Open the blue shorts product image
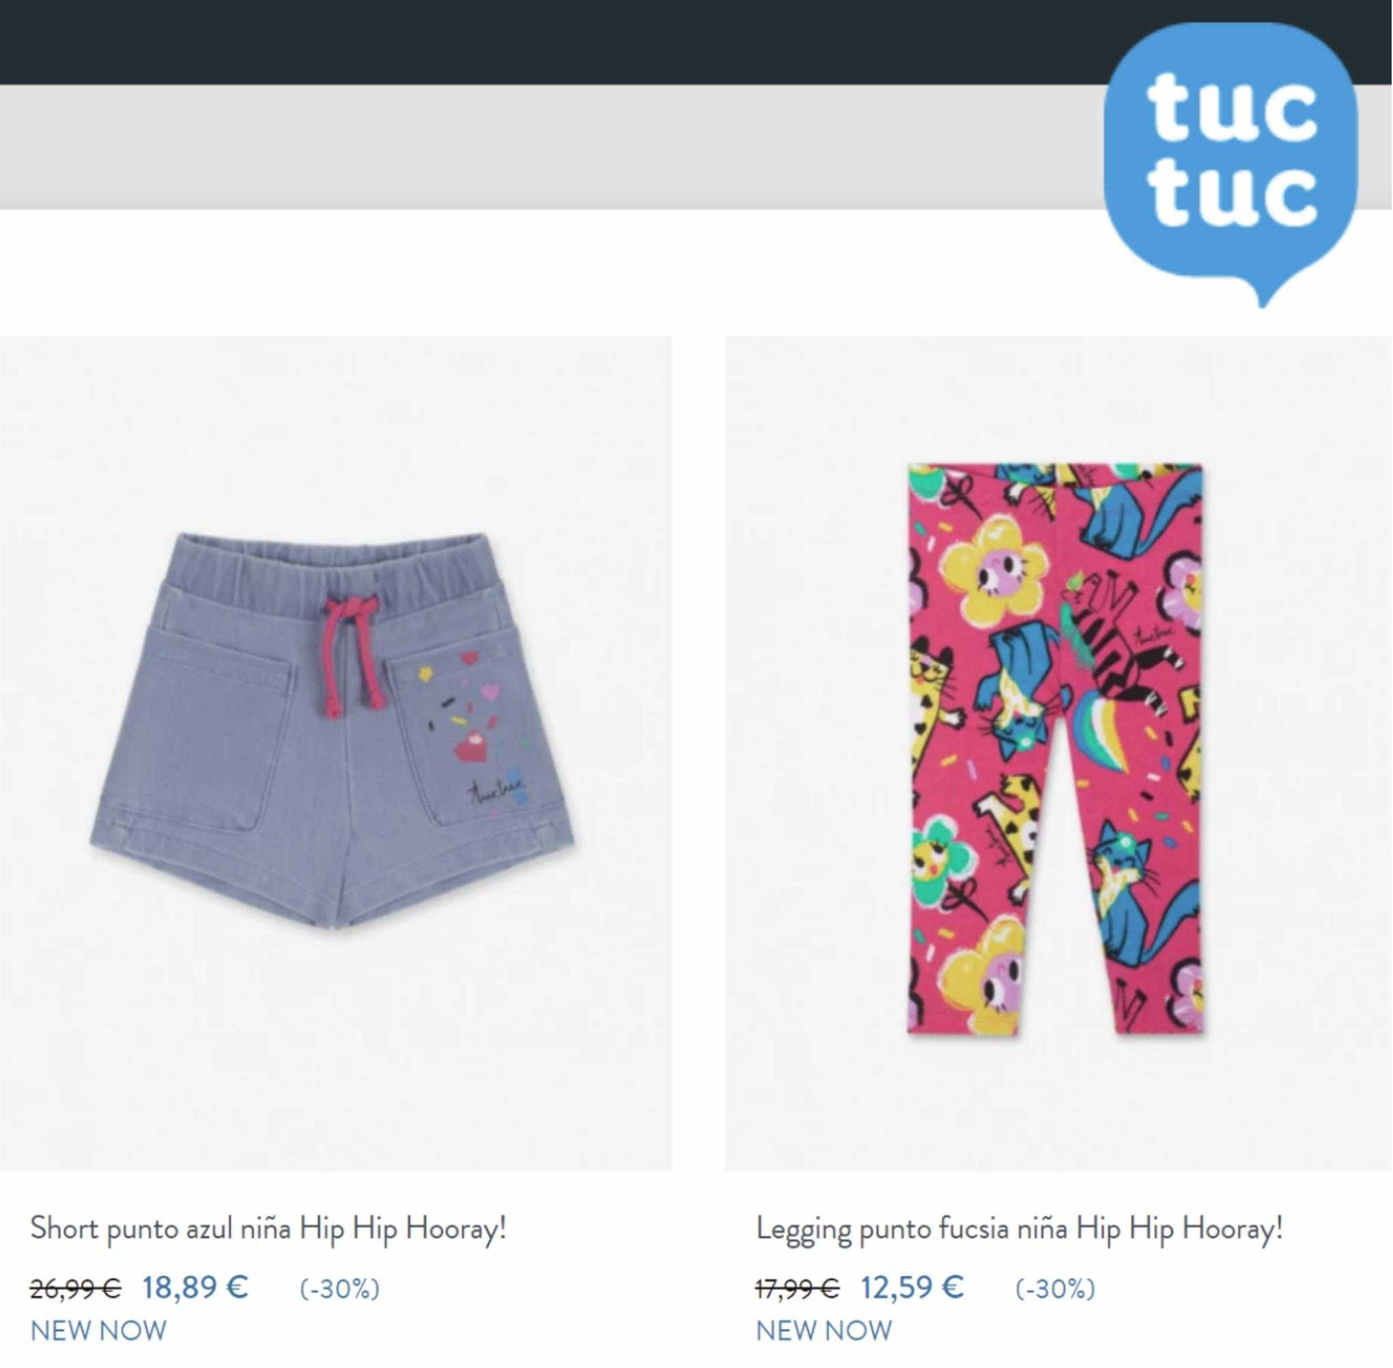The height and width of the screenshot is (1368, 1393). click(336, 754)
